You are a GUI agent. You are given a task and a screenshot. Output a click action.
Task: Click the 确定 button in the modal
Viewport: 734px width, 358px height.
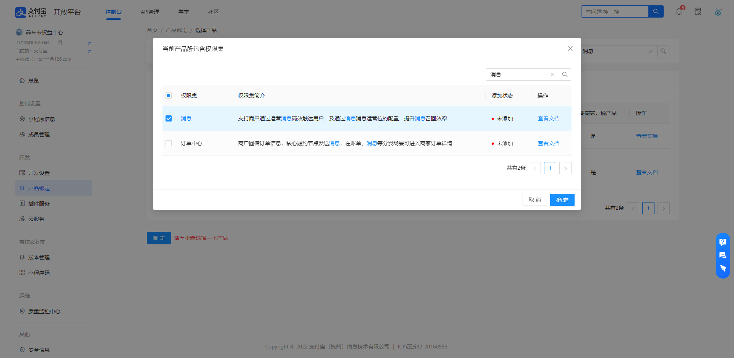point(562,200)
